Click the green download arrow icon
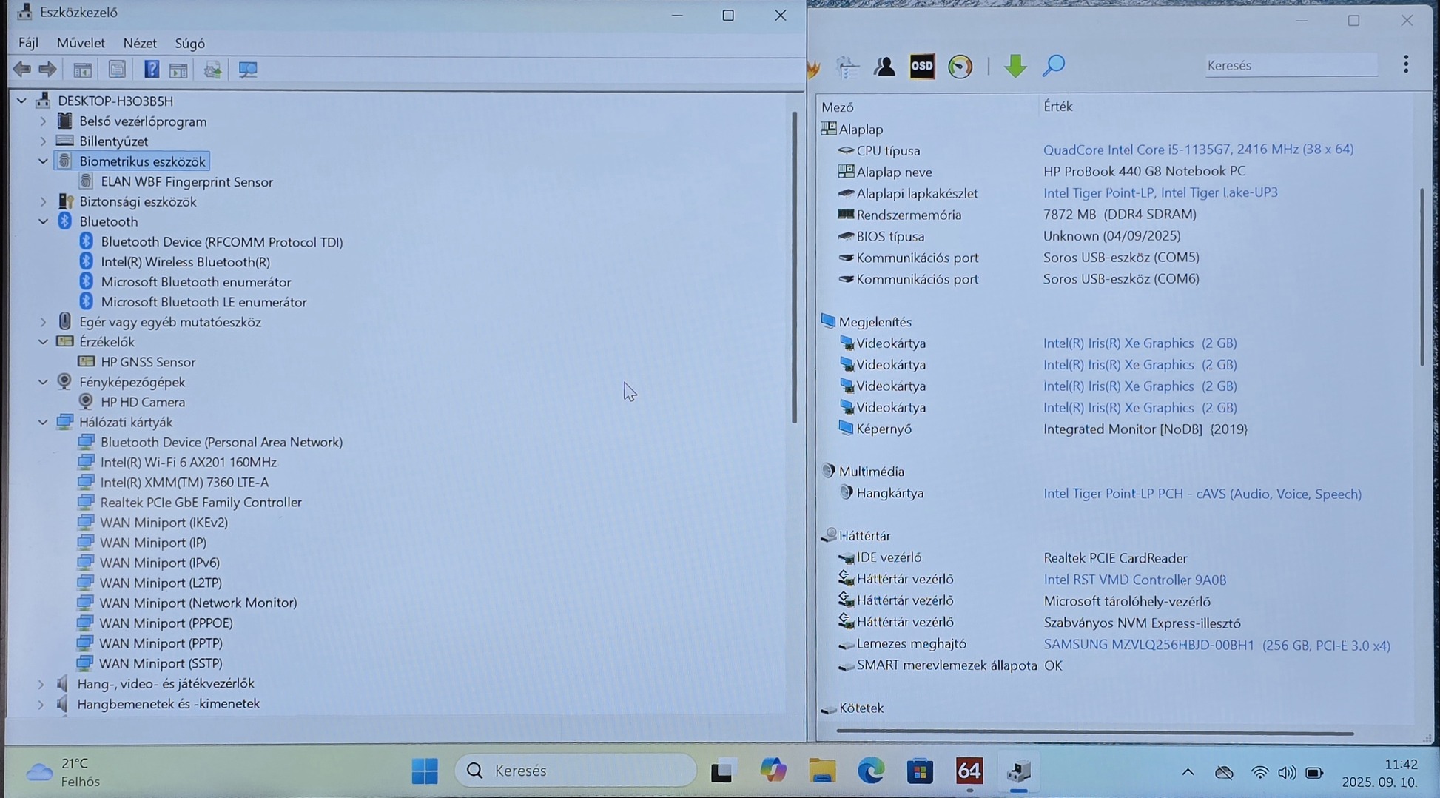Viewport: 1440px width, 798px height. (x=1015, y=67)
